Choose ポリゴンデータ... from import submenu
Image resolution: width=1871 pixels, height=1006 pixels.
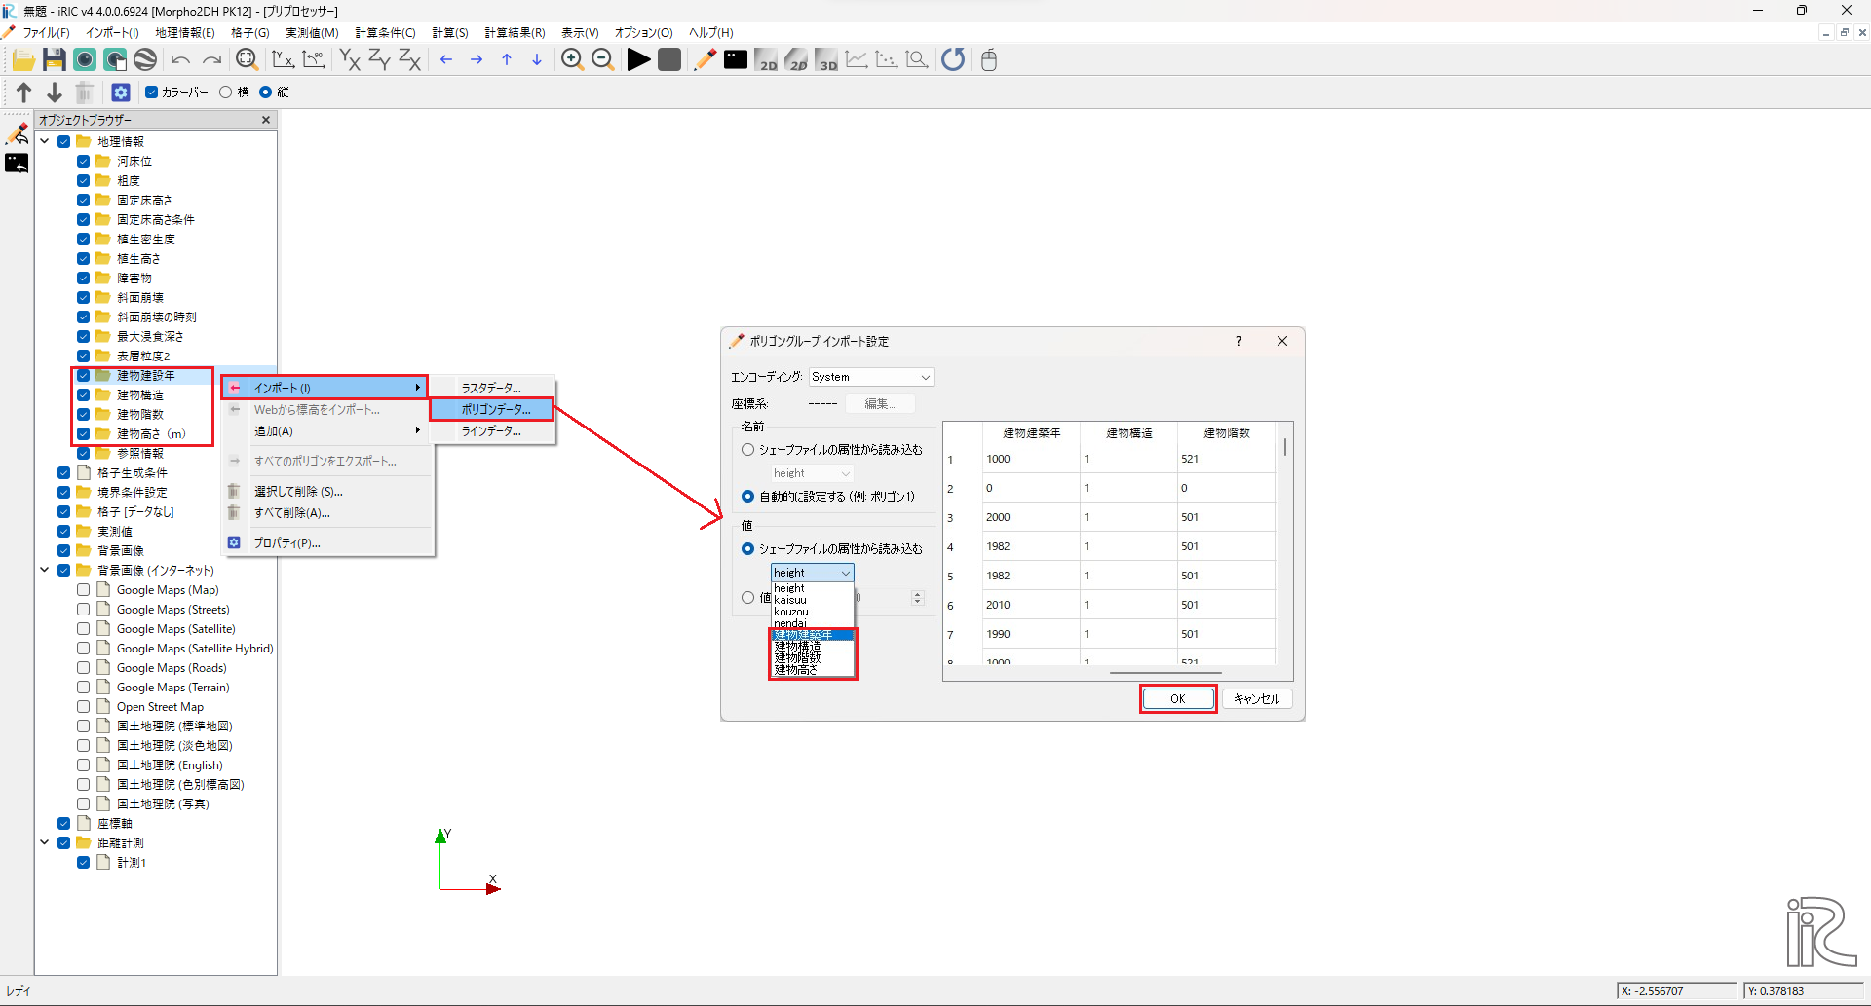(x=495, y=410)
